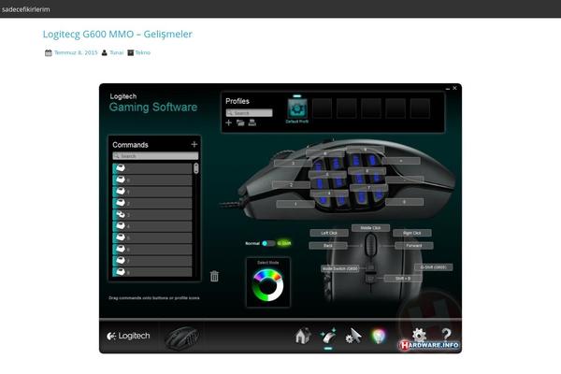Select command 0 in Commands list

click(x=152, y=180)
